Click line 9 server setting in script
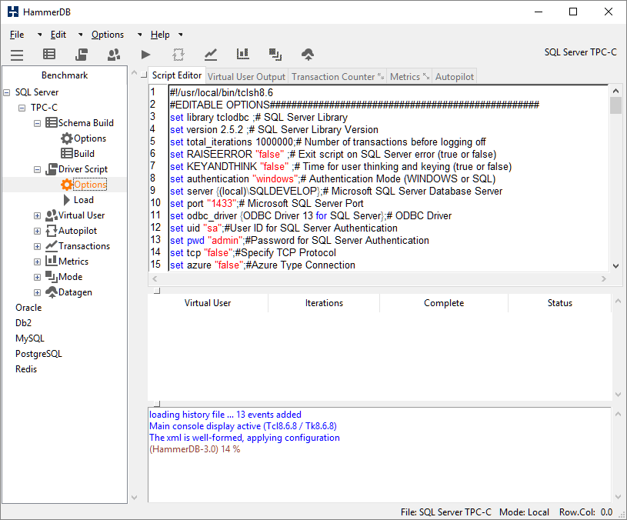The image size is (627, 520). click(336, 191)
